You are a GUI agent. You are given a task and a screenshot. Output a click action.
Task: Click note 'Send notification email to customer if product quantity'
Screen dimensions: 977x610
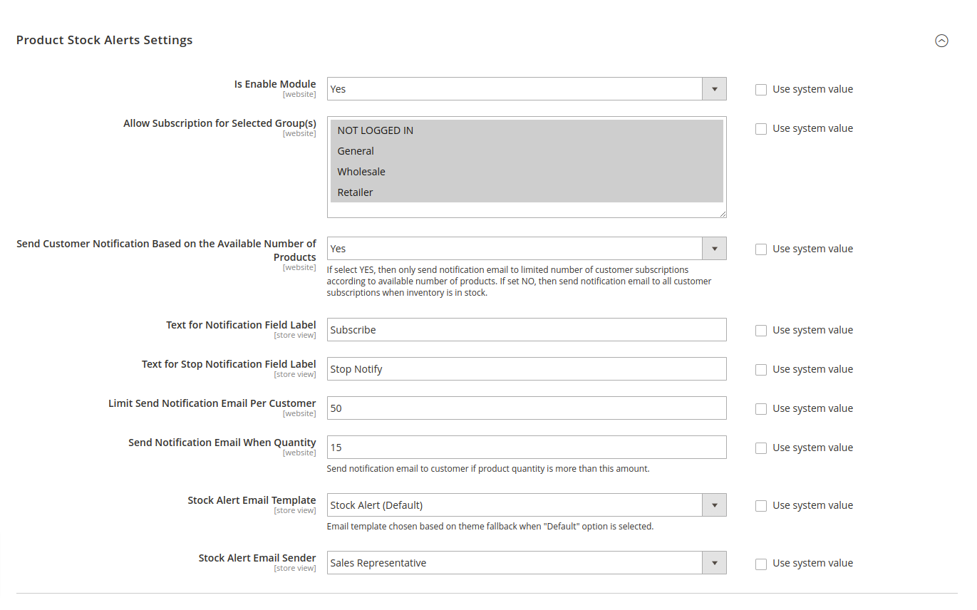[x=488, y=469]
